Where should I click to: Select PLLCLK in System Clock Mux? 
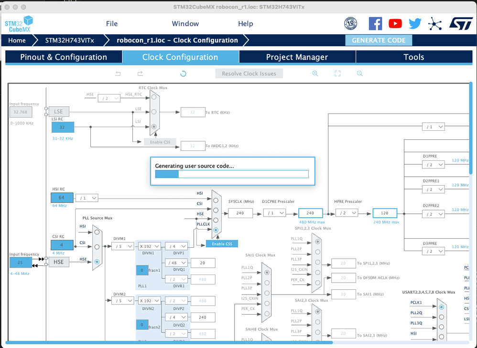(216, 230)
